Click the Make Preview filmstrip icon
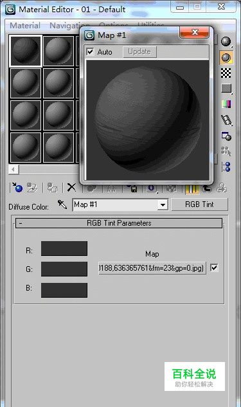 [x=226, y=120]
